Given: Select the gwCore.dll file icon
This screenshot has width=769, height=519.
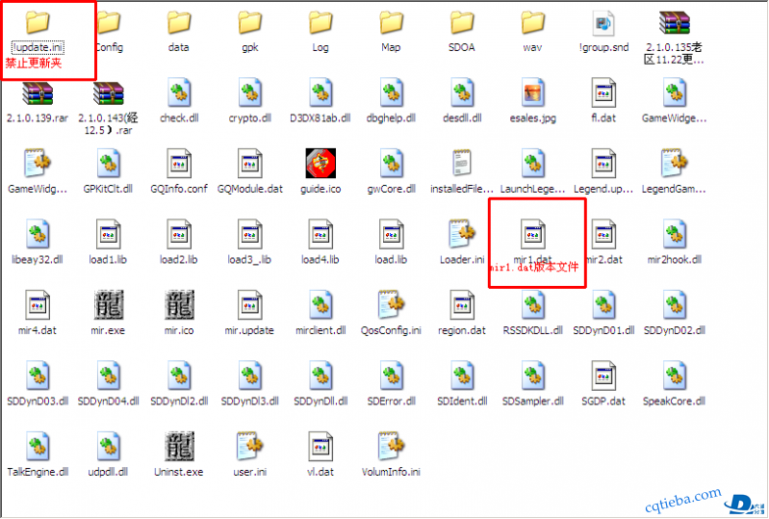Looking at the screenshot, I should click(392, 164).
